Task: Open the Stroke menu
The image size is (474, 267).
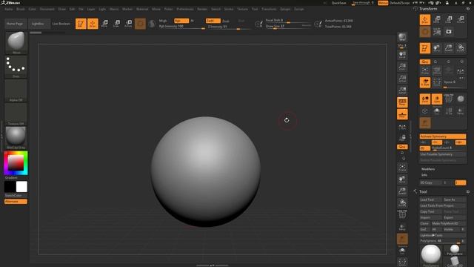Action: pos(229,9)
